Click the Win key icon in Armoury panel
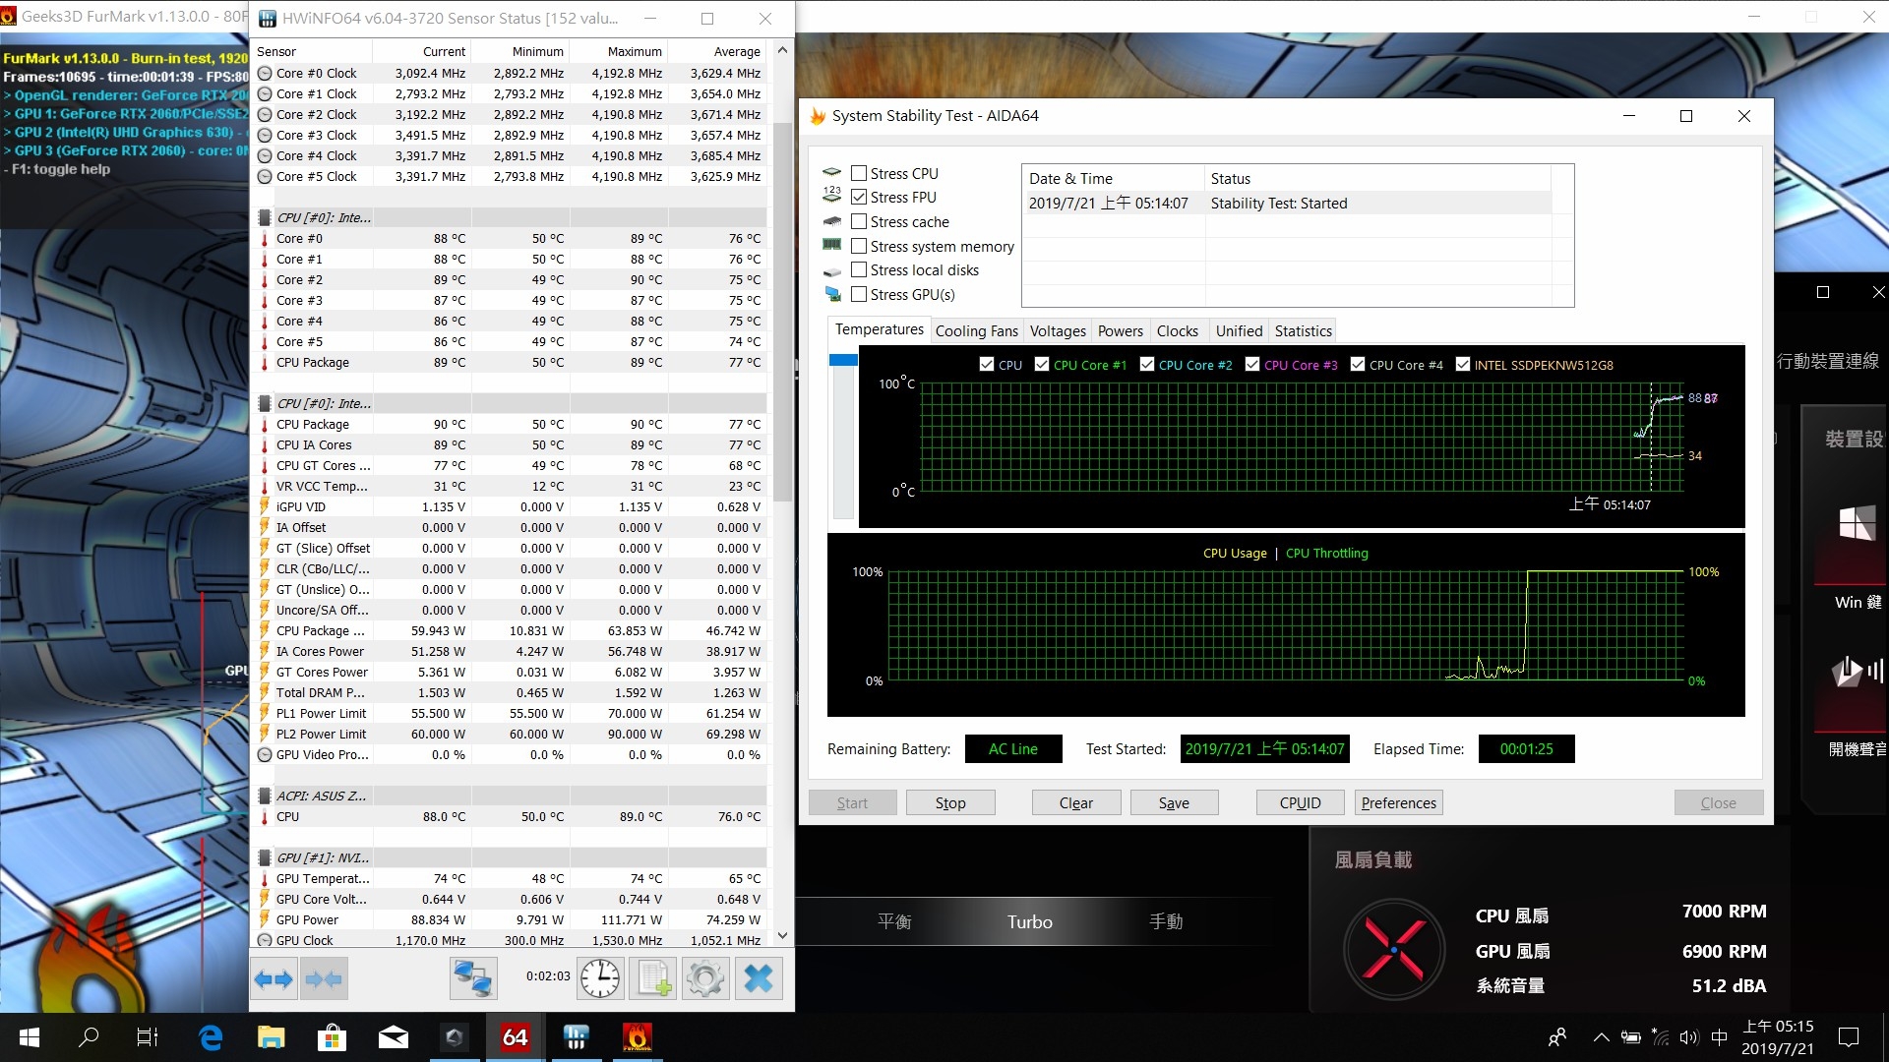 1858,523
